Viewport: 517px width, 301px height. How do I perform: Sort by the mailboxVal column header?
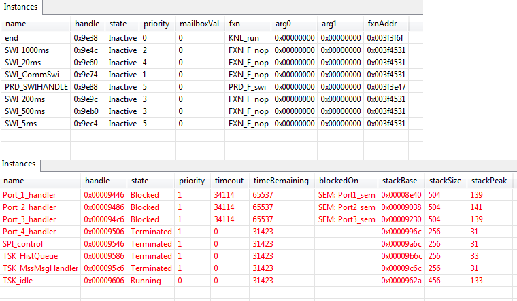199,24
